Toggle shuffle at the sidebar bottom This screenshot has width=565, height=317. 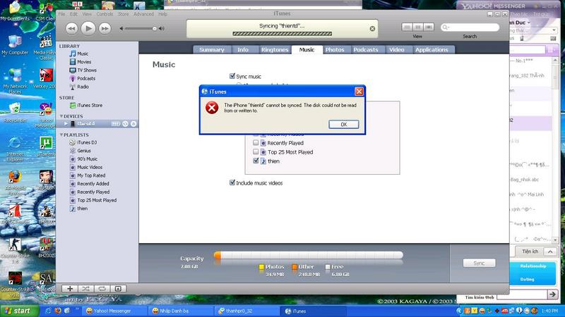pyautogui.click(x=85, y=289)
